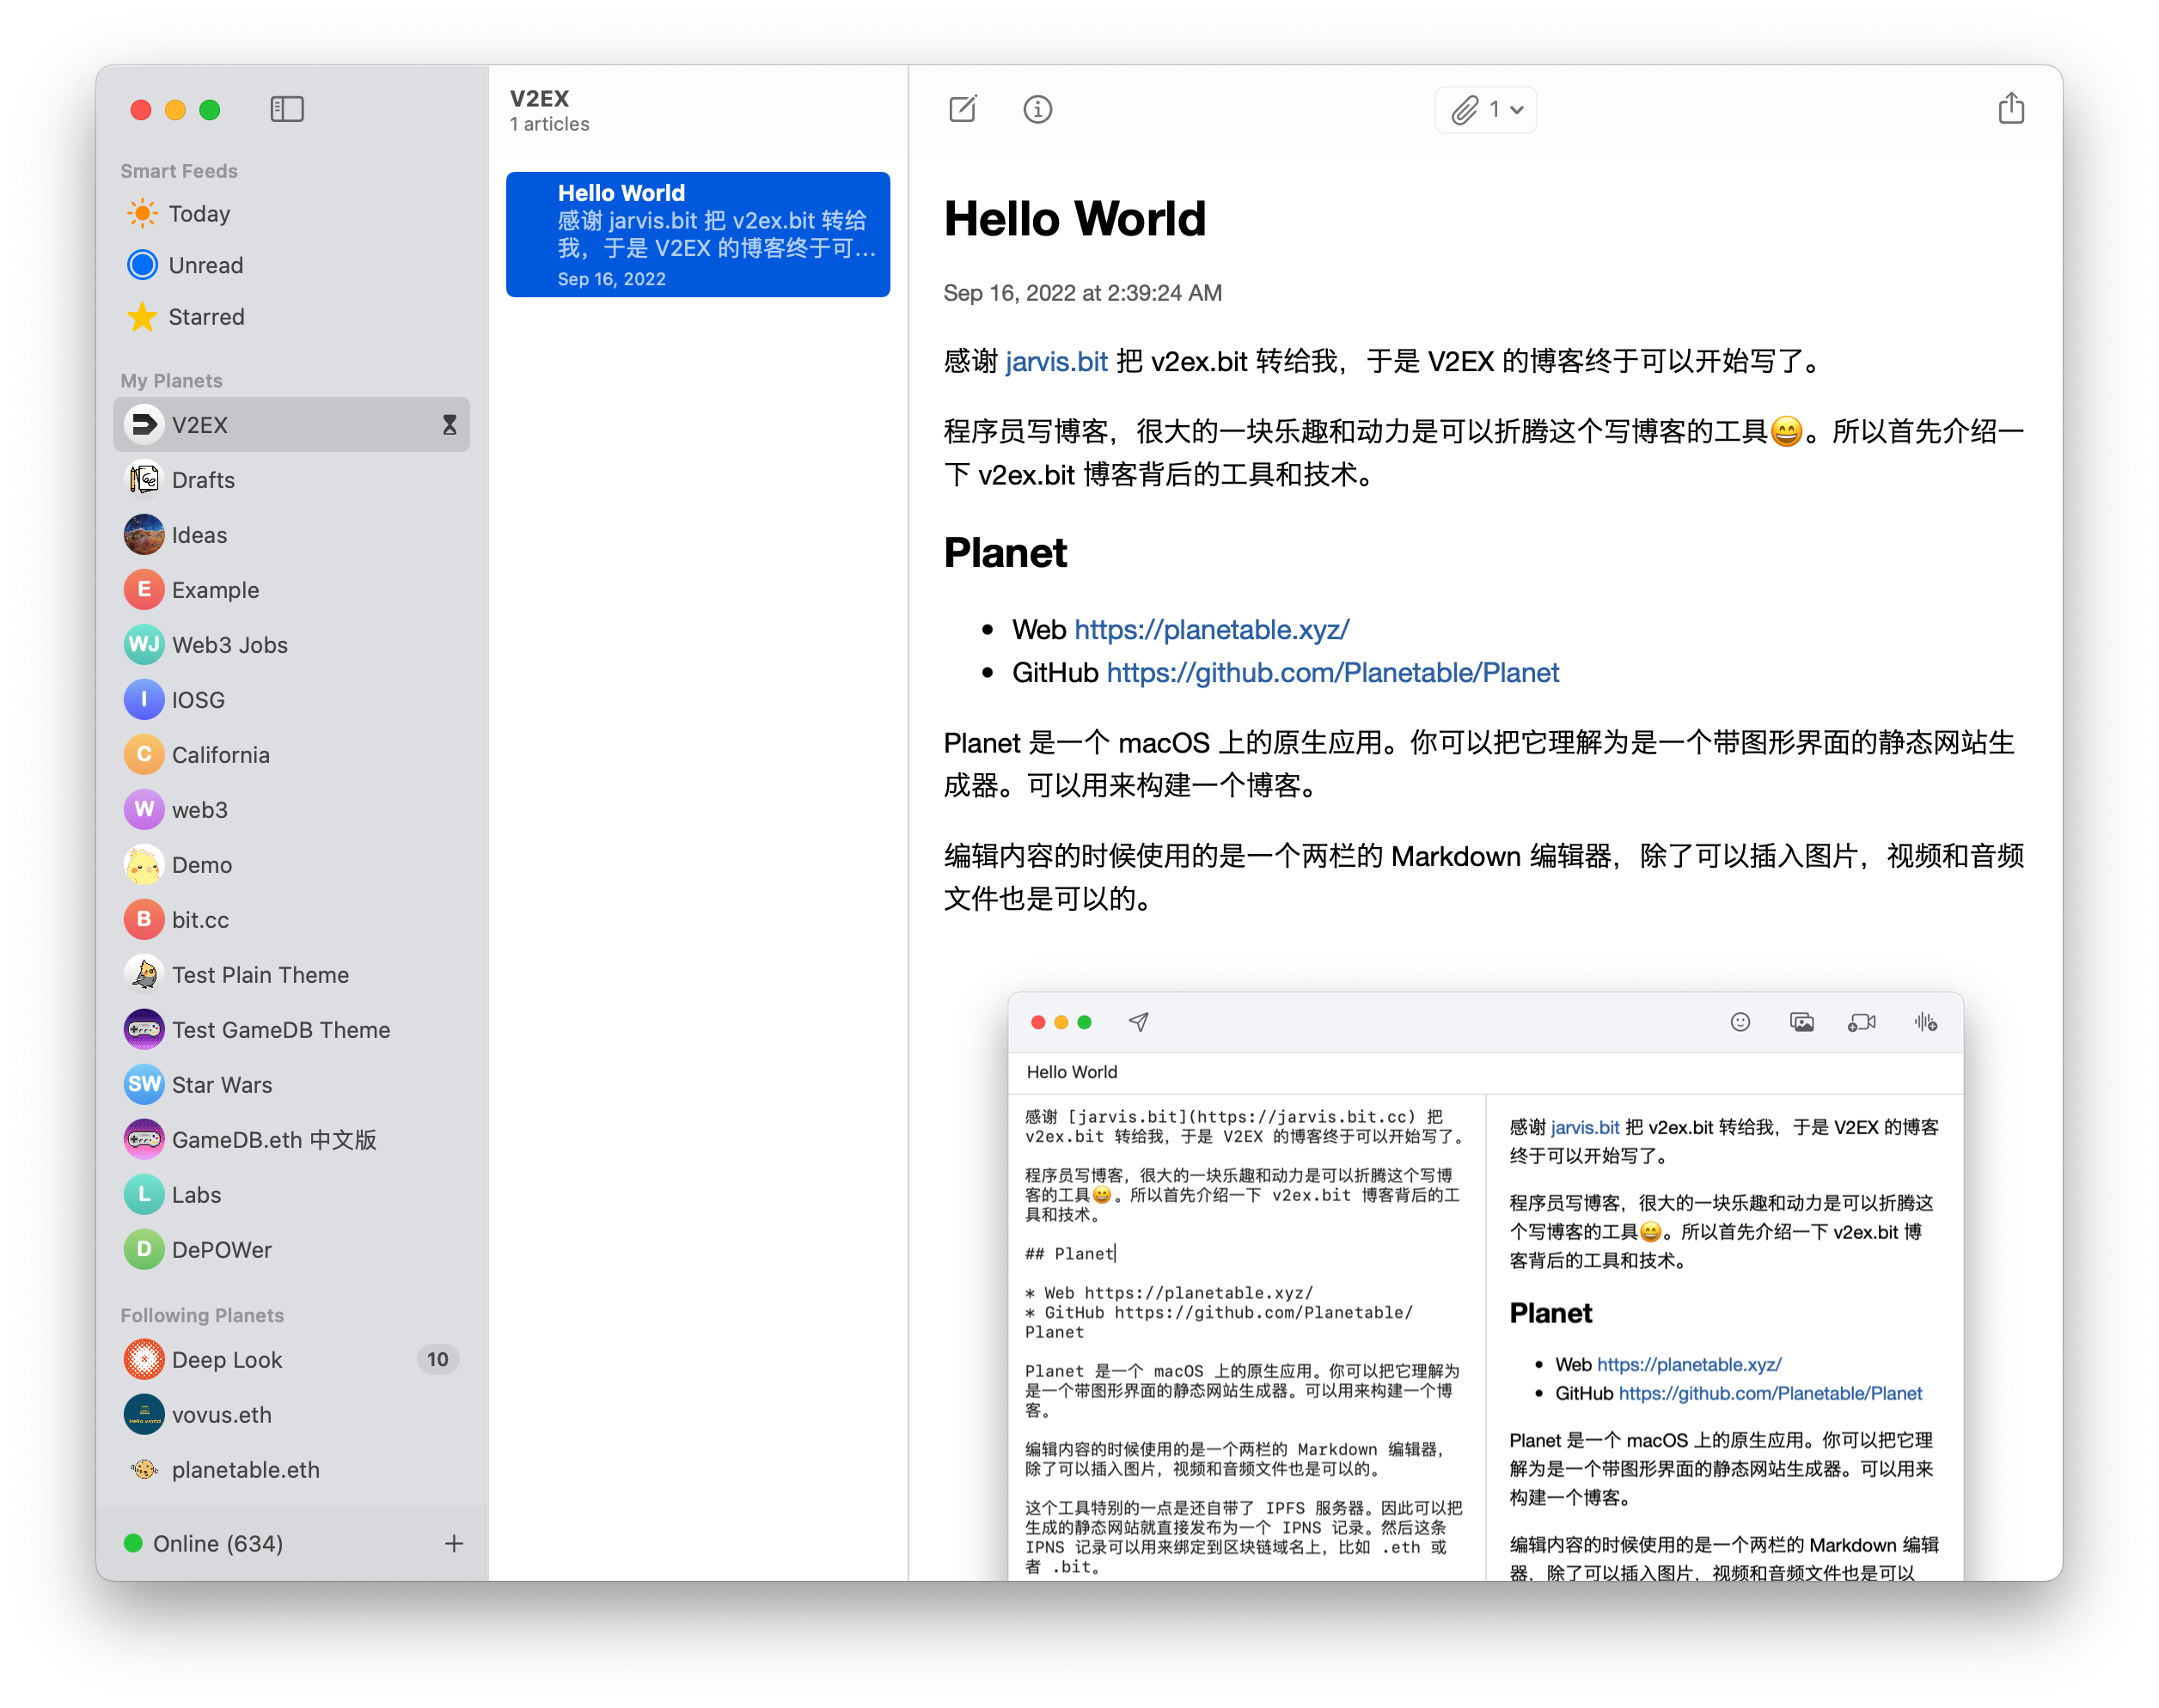Expand the attachments dropdown
2159x1708 pixels.
click(1486, 109)
